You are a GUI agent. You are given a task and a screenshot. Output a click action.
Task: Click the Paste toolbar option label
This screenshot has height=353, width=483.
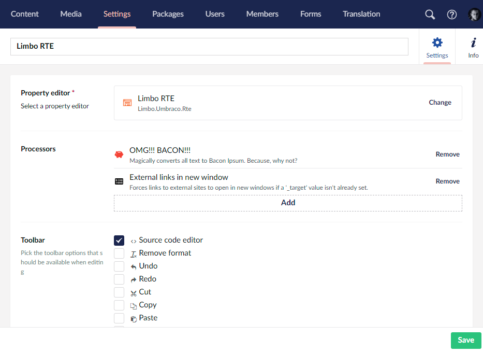(x=148, y=318)
